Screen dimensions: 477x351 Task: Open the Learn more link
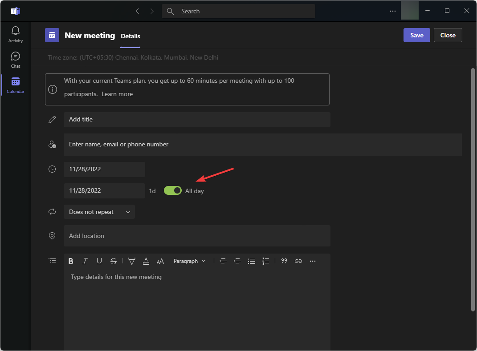117,94
